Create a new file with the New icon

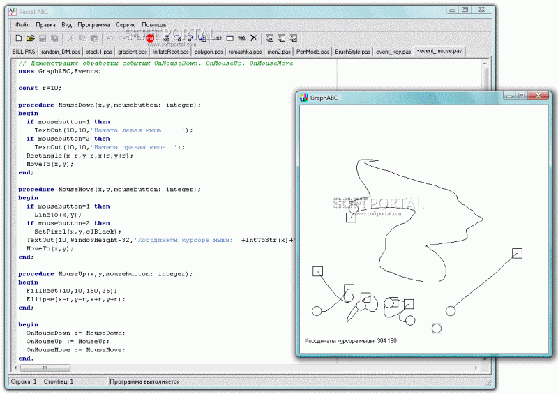(19, 38)
